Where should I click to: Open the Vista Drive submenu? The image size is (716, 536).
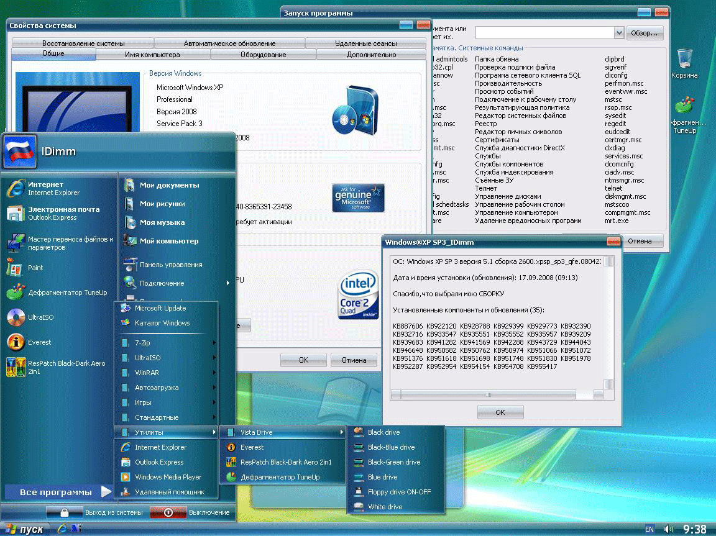283,432
